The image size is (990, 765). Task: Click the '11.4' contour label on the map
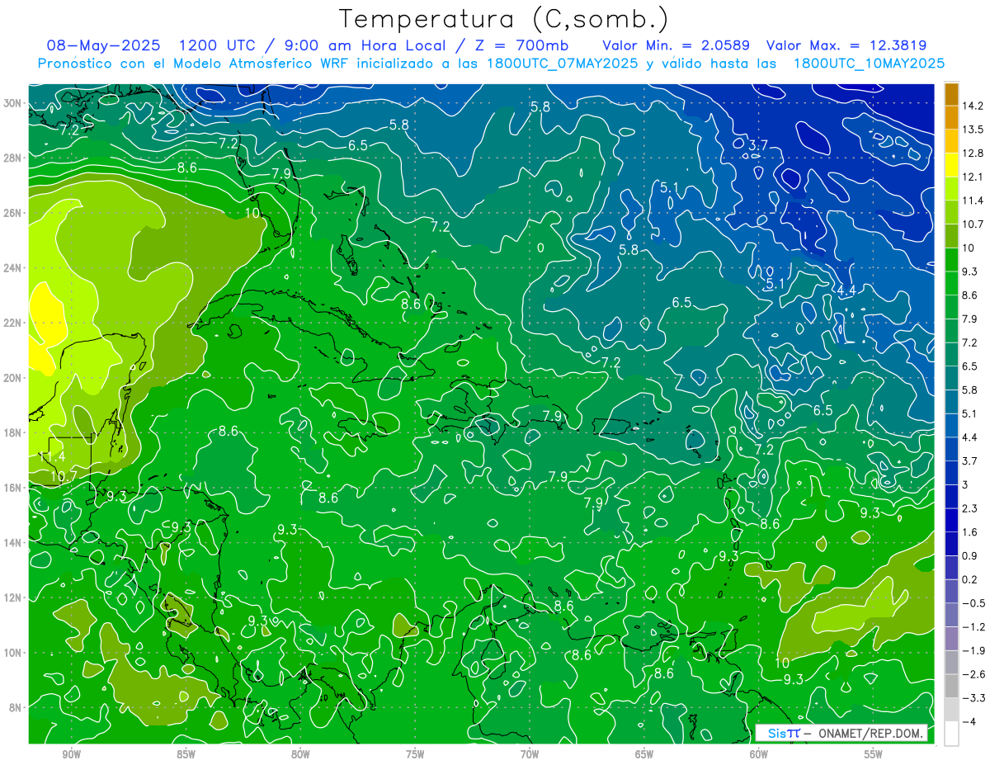point(52,456)
